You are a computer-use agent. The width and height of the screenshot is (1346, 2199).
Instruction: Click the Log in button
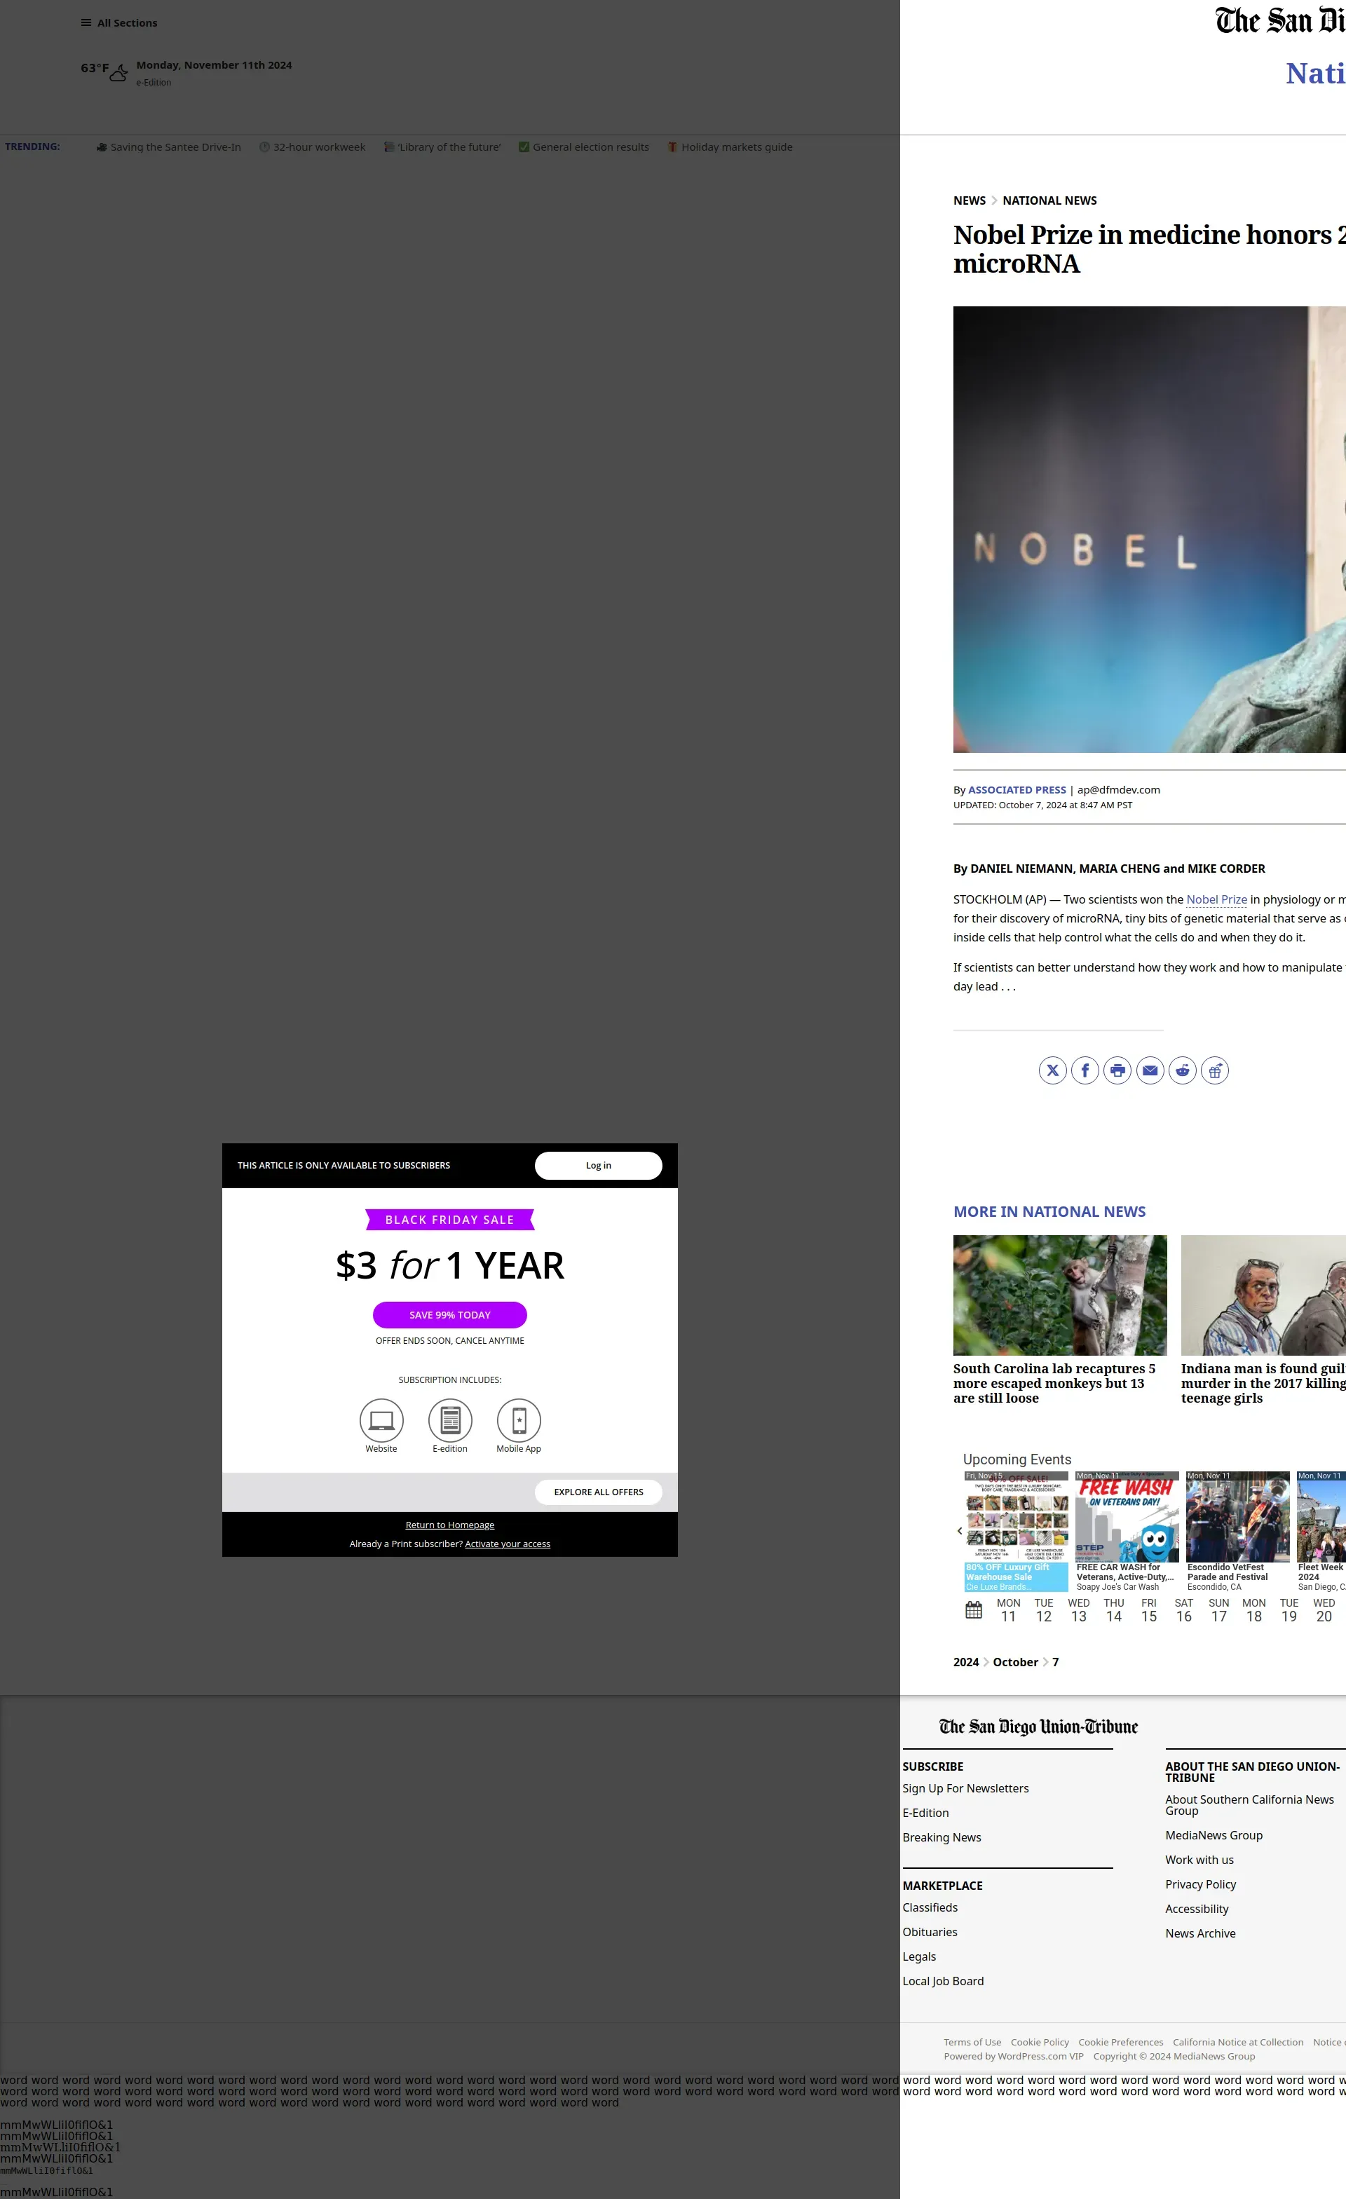[598, 1166]
